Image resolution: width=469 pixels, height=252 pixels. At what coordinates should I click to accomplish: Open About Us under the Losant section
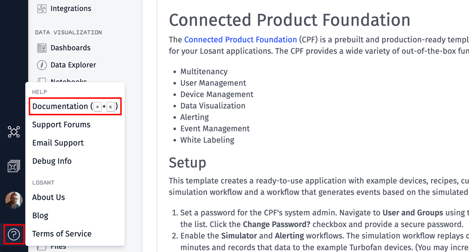click(x=48, y=197)
